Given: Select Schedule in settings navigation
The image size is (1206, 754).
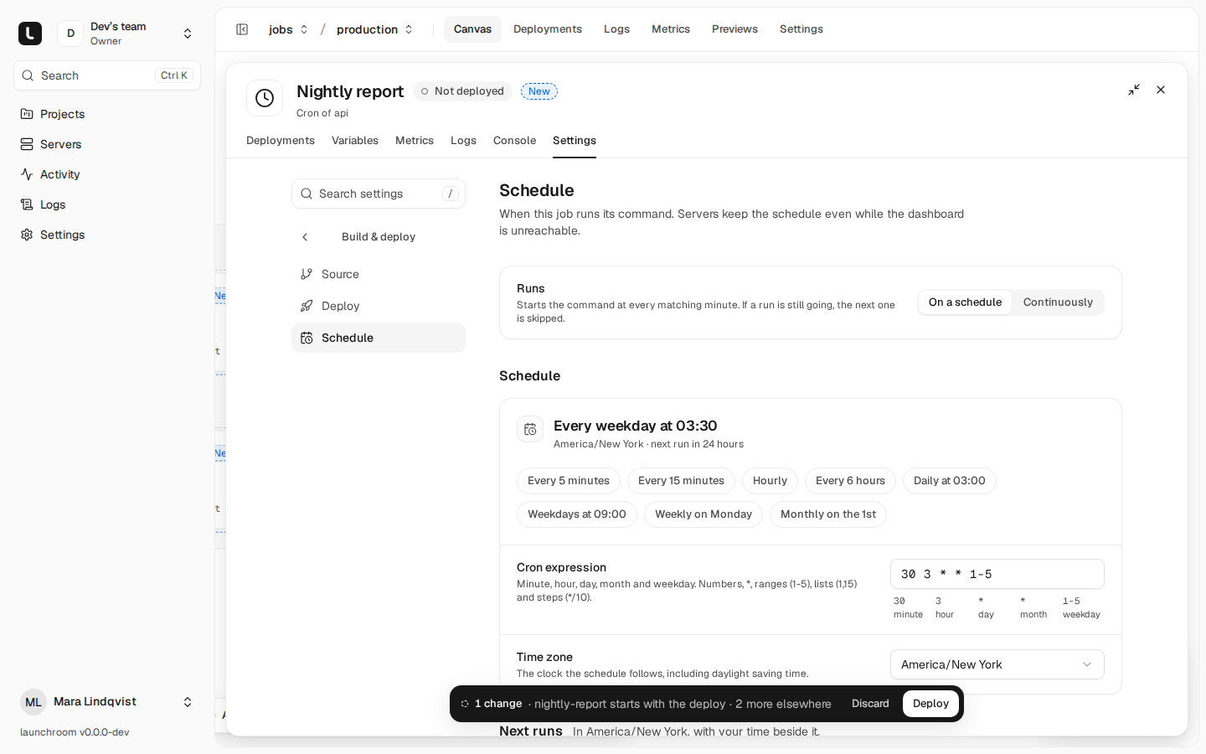Looking at the screenshot, I should tap(379, 338).
